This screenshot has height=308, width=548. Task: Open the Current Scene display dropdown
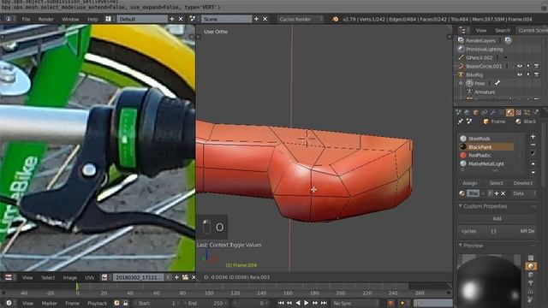coord(533,31)
